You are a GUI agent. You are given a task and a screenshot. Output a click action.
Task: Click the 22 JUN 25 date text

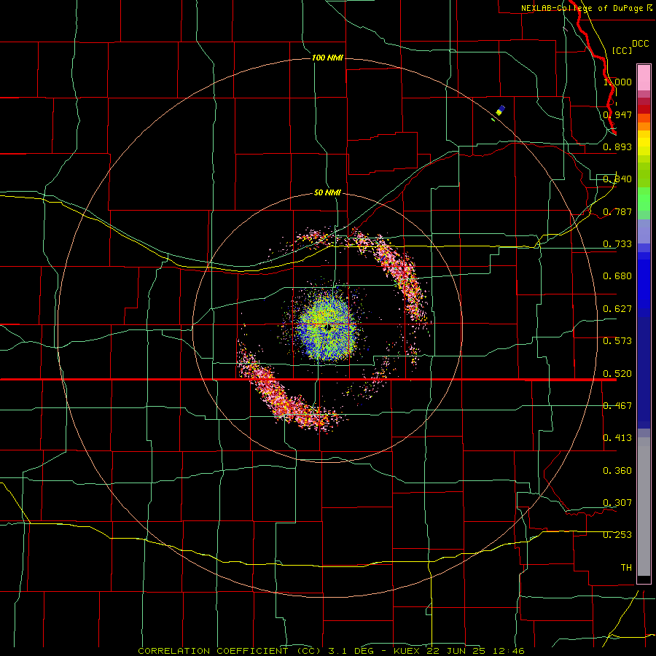(456, 651)
